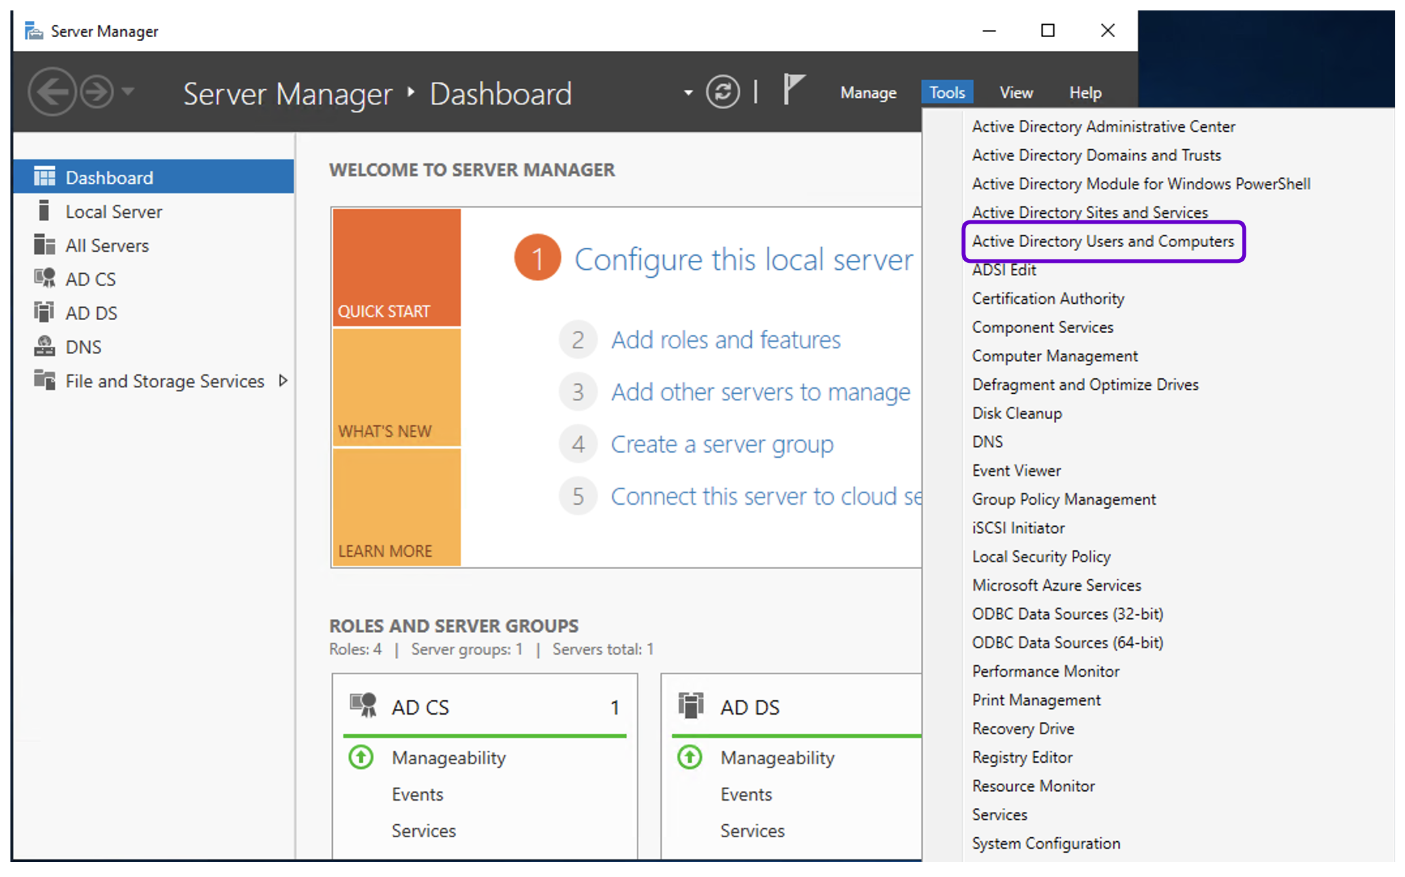Choose Active Directory Users and Computers
The image size is (1405, 877).
pos(1103,241)
